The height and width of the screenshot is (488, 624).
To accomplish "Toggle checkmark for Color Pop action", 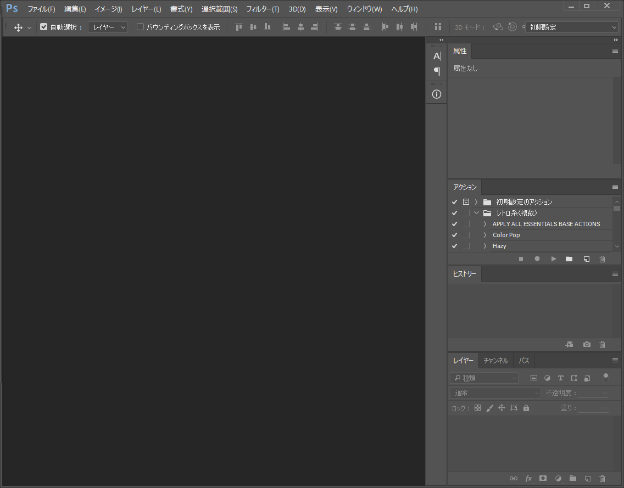I will 454,235.
